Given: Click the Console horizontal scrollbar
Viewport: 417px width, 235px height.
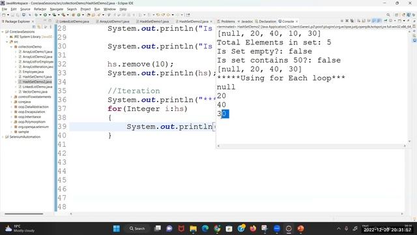Looking at the screenshot, I should click(x=311, y=146).
